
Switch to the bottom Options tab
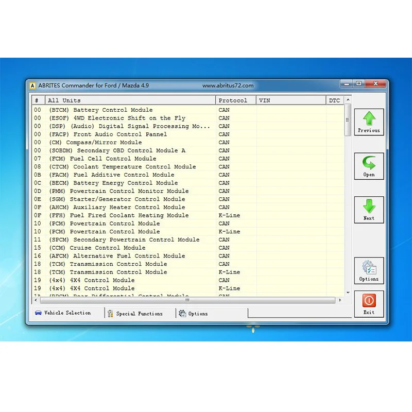pyautogui.click(x=212, y=314)
